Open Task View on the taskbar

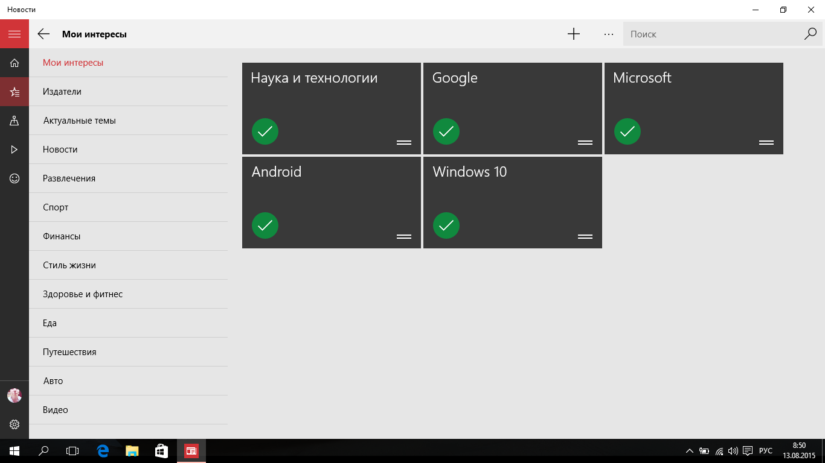[72, 451]
